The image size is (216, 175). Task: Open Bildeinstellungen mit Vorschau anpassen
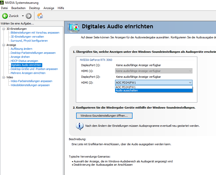(x=35, y=33)
